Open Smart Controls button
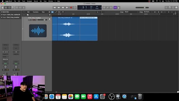 click(17, 8)
